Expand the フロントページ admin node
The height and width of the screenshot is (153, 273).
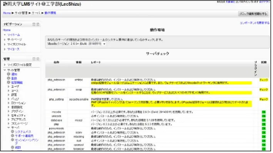click(8, 123)
